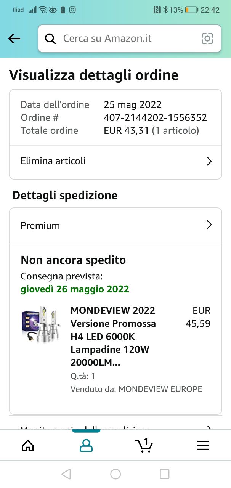Open the camera lens scan icon
This screenshot has height=488, width=231.
pos(207,39)
